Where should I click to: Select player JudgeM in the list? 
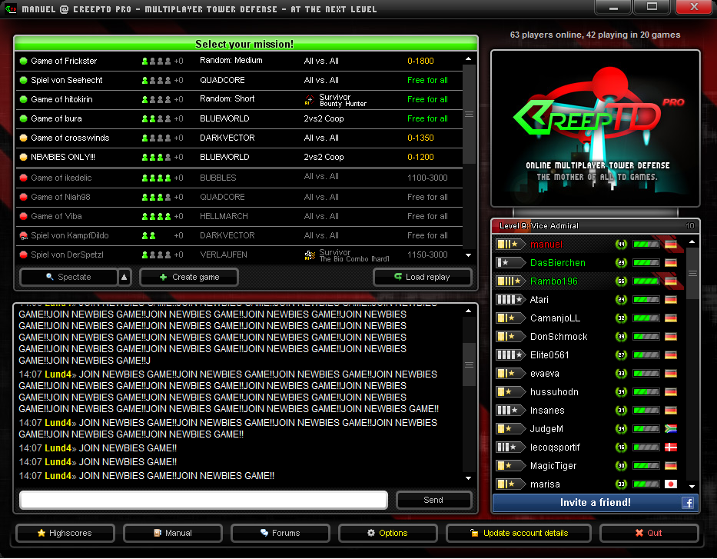coord(589,429)
